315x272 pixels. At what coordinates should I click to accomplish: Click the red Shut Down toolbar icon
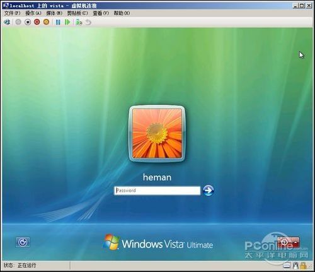click(x=37, y=22)
